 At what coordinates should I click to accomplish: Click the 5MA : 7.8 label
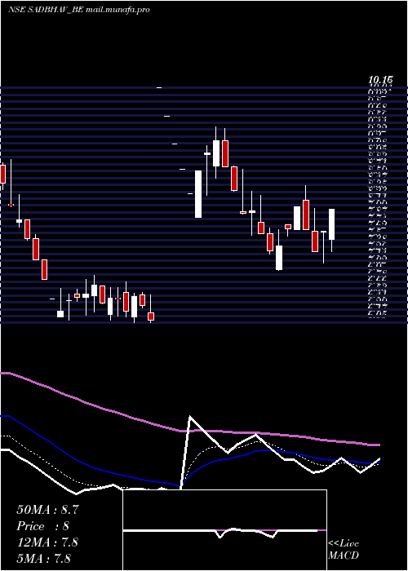(44, 558)
